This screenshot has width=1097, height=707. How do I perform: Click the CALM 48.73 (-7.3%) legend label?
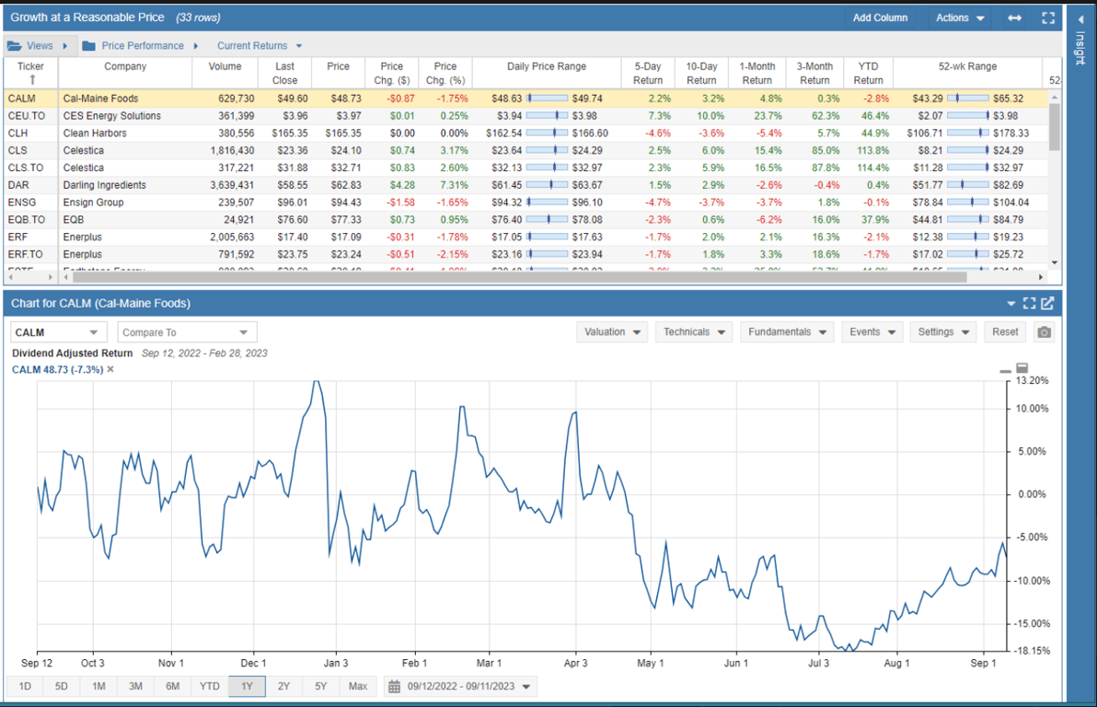(x=57, y=369)
